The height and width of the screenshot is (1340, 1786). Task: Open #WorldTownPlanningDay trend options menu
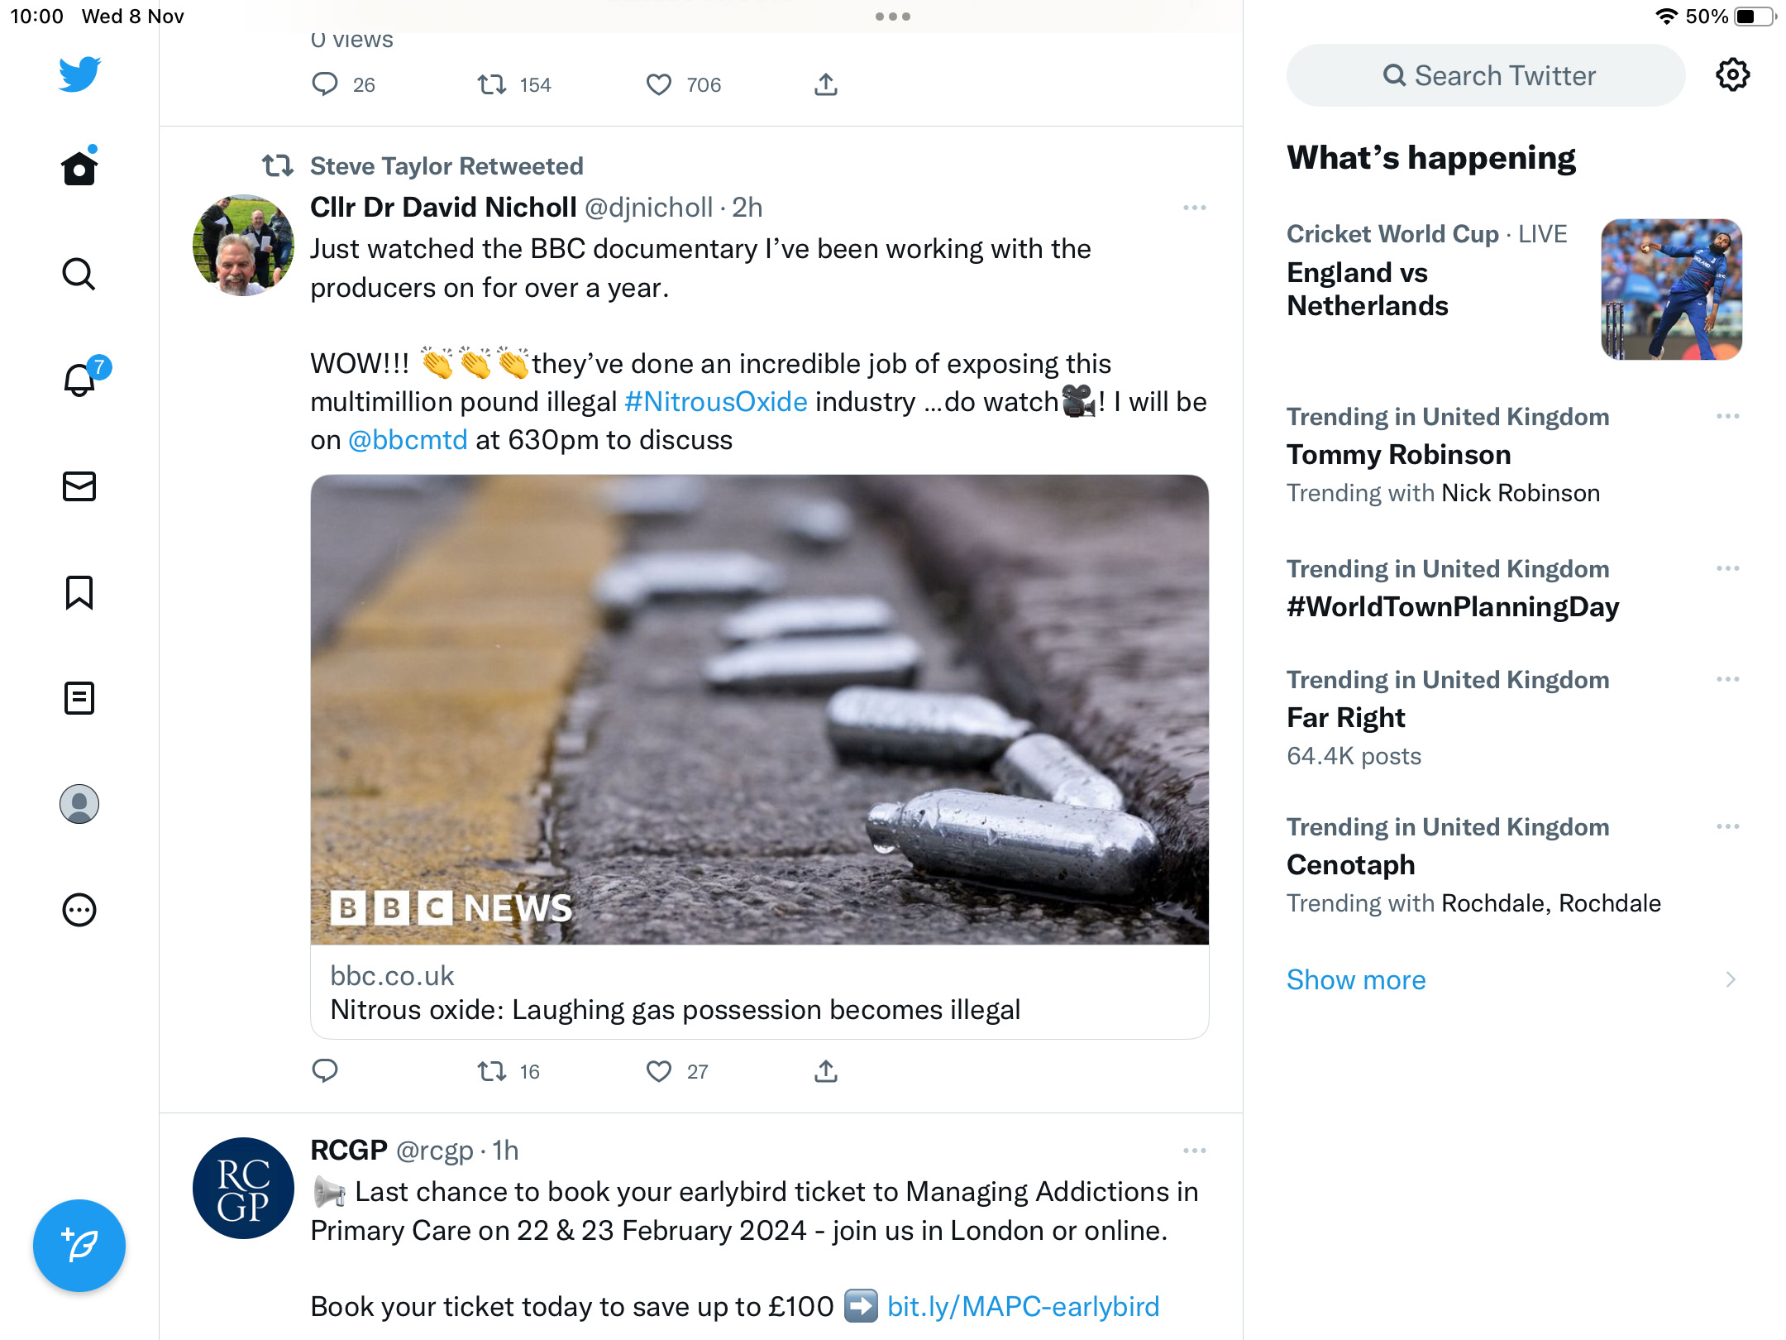pos(1727,568)
